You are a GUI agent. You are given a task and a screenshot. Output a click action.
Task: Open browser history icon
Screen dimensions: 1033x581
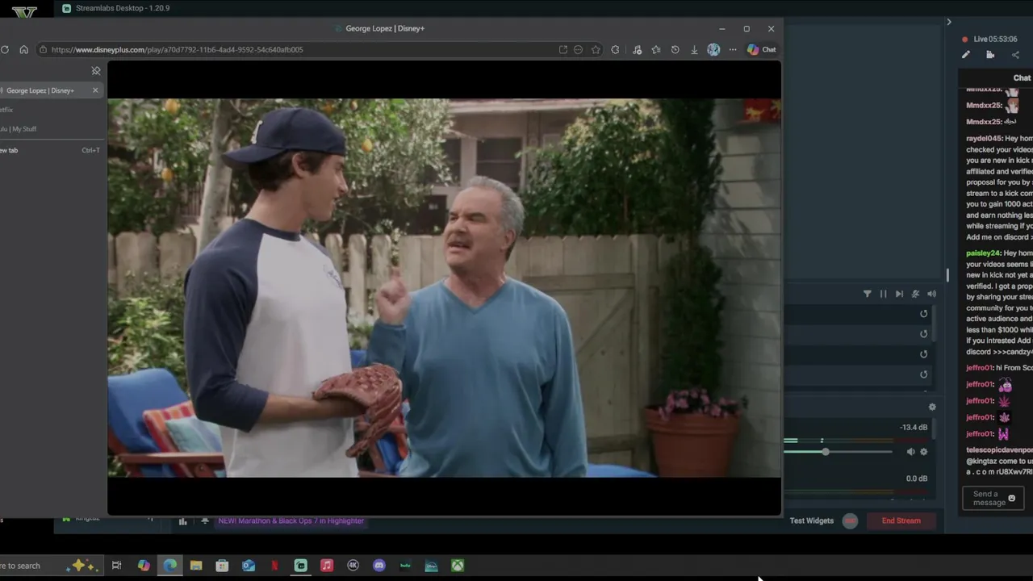[x=675, y=49]
